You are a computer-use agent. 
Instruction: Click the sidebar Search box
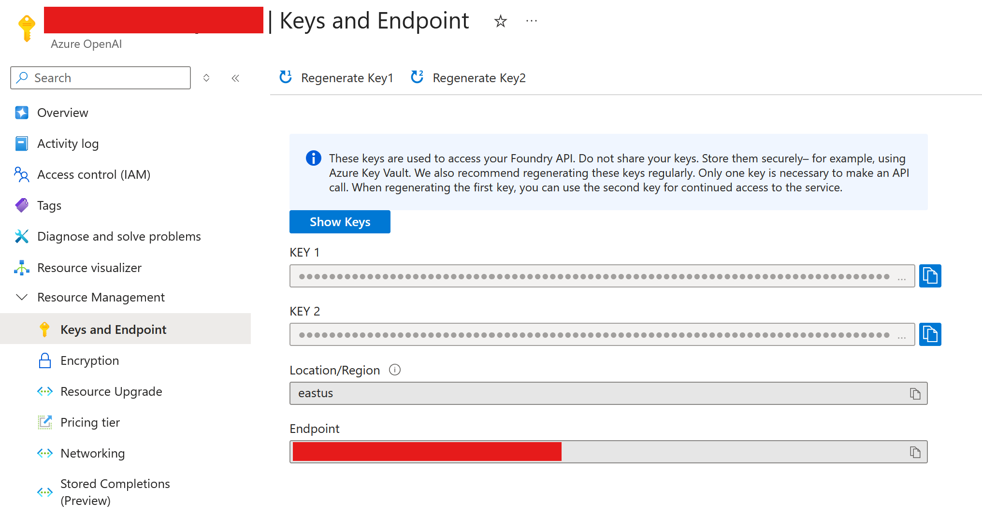pyautogui.click(x=101, y=78)
